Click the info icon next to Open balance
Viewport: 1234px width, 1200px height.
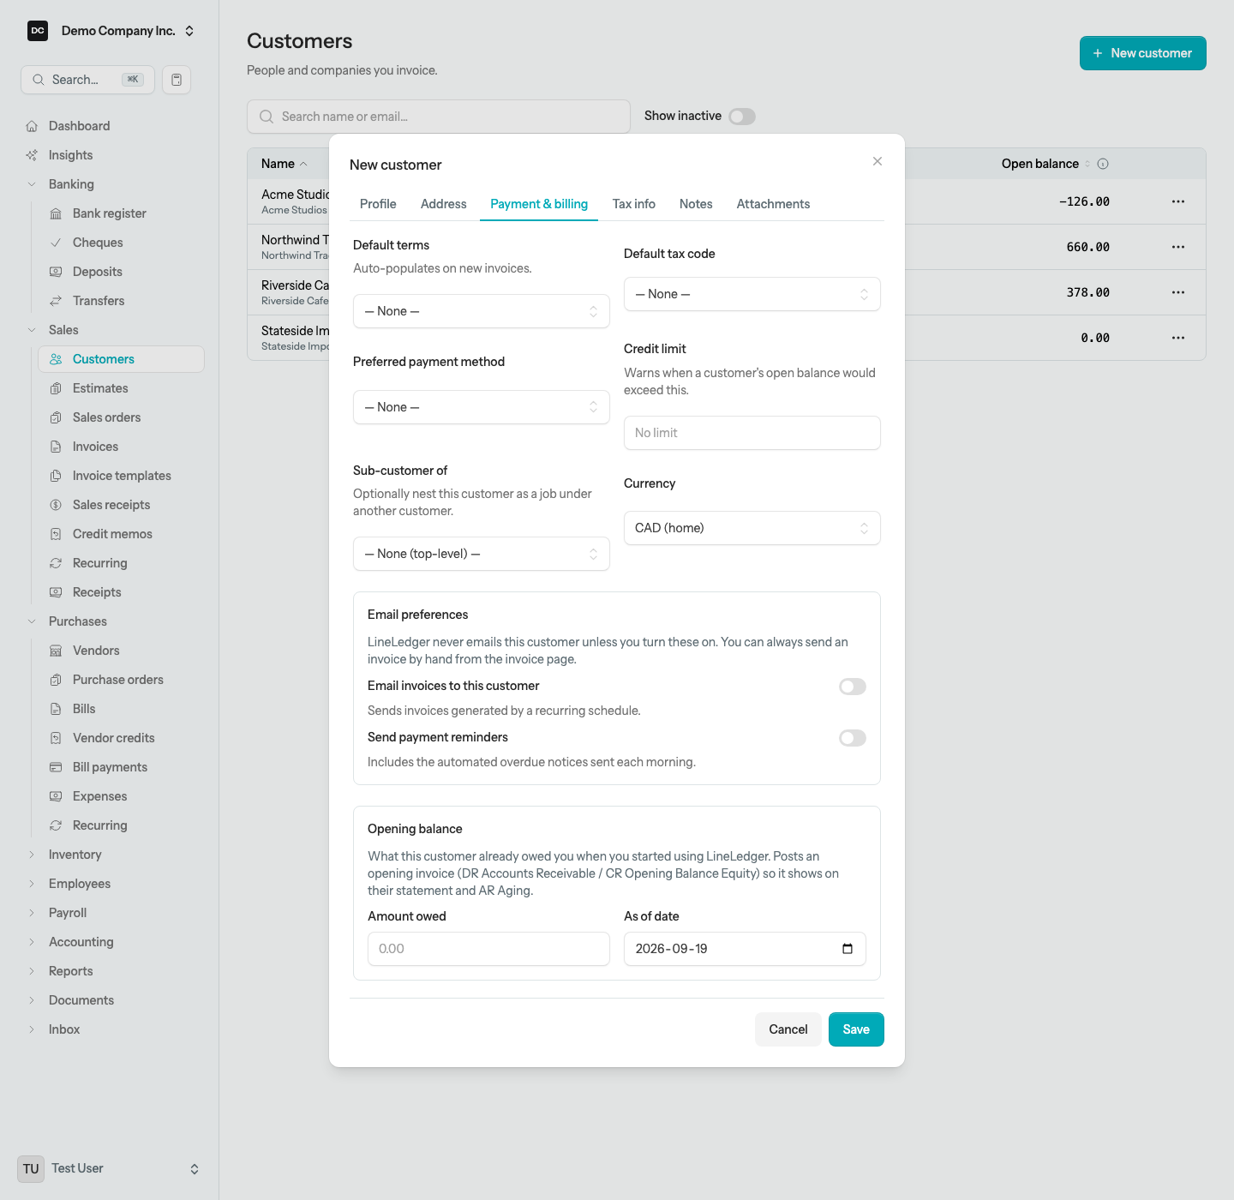[1103, 164]
